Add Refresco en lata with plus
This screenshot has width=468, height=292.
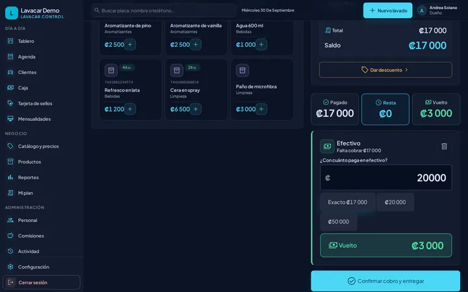[x=130, y=109]
